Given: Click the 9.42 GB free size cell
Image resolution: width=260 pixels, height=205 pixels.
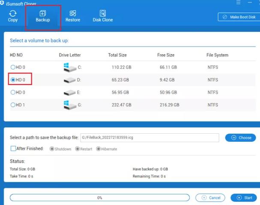Looking at the screenshot, I should (167, 80).
